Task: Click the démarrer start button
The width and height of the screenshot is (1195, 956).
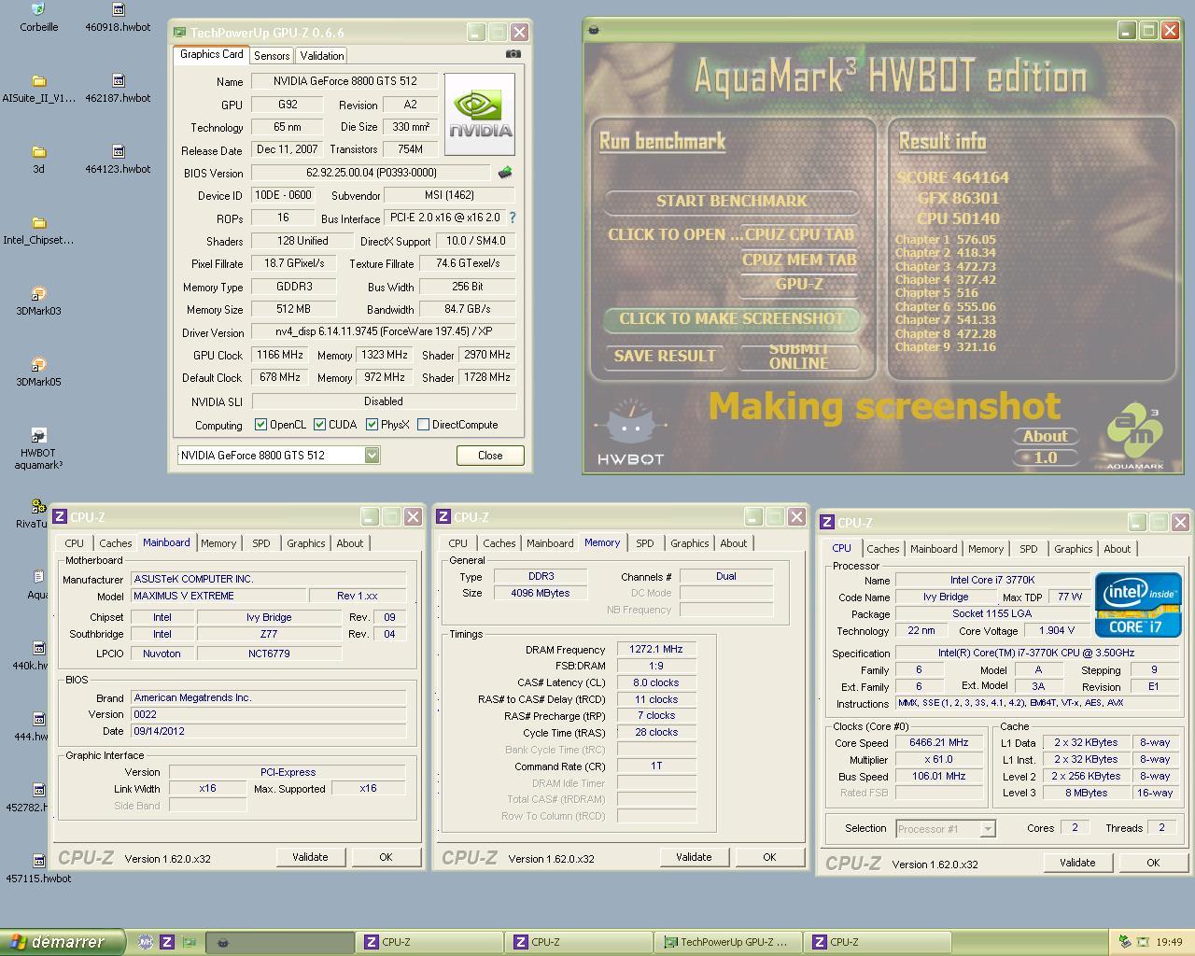Action: 61,942
